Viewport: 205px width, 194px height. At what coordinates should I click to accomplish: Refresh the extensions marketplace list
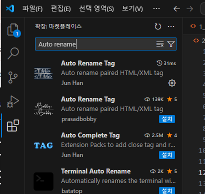pyautogui.click(x=157, y=26)
